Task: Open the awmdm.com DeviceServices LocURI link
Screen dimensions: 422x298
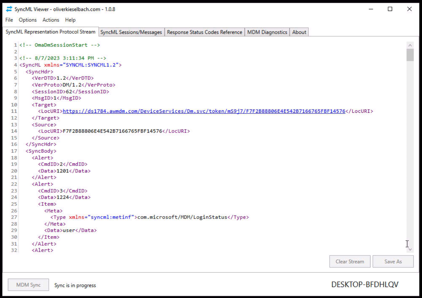Action: (203, 111)
